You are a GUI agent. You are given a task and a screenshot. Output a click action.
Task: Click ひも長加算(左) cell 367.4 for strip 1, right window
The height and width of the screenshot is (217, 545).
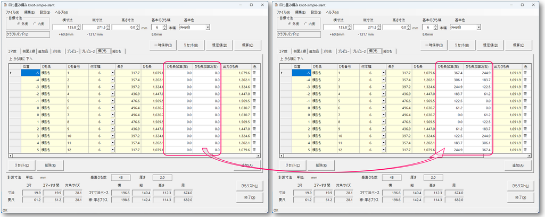pos(450,73)
